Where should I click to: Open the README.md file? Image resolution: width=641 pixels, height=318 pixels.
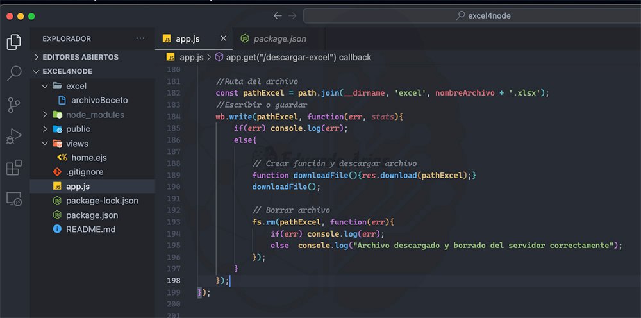click(92, 230)
